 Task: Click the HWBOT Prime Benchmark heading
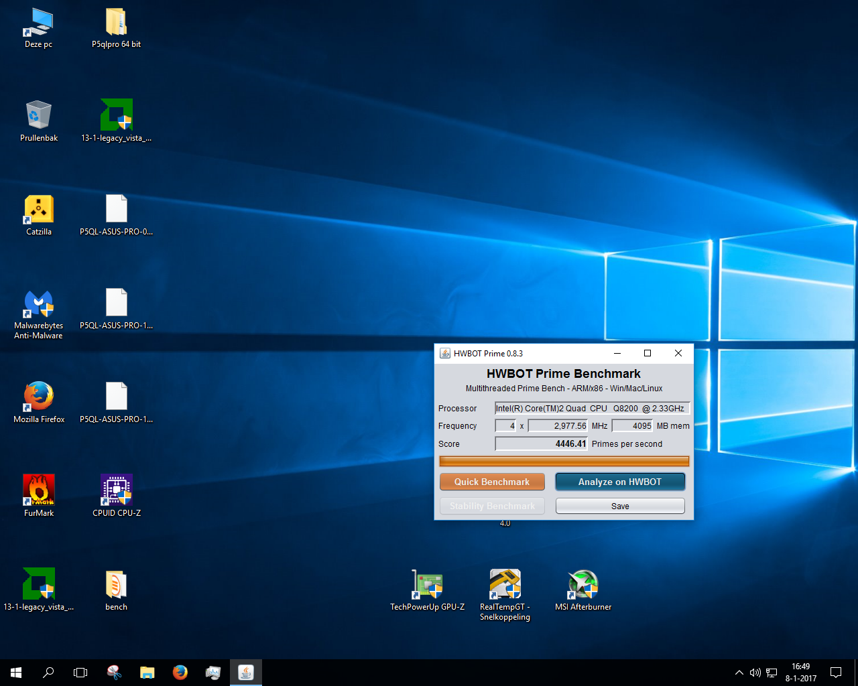coord(564,374)
